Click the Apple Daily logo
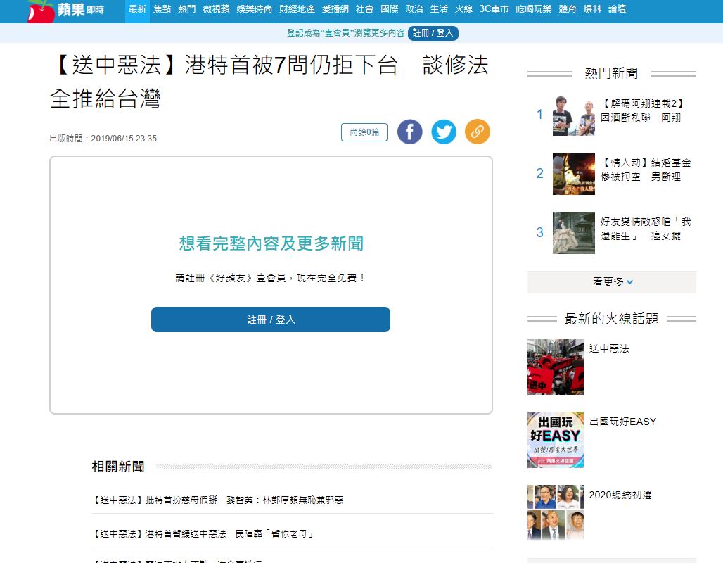 [x=65, y=10]
